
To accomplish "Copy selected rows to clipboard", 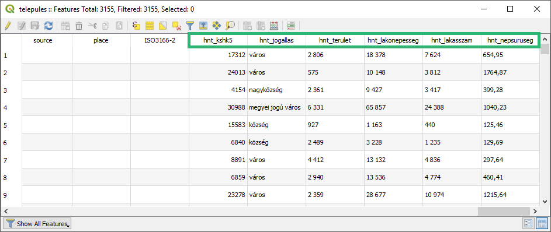I will coord(105,25).
